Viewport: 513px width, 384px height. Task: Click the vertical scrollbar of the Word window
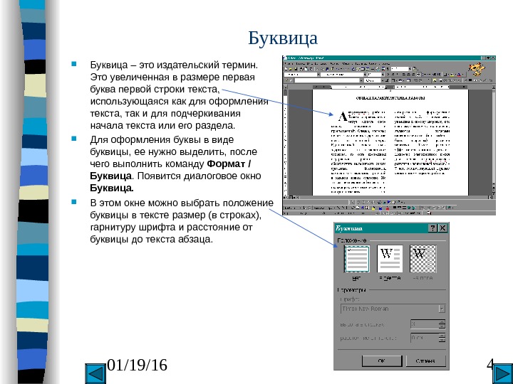pos(493,140)
